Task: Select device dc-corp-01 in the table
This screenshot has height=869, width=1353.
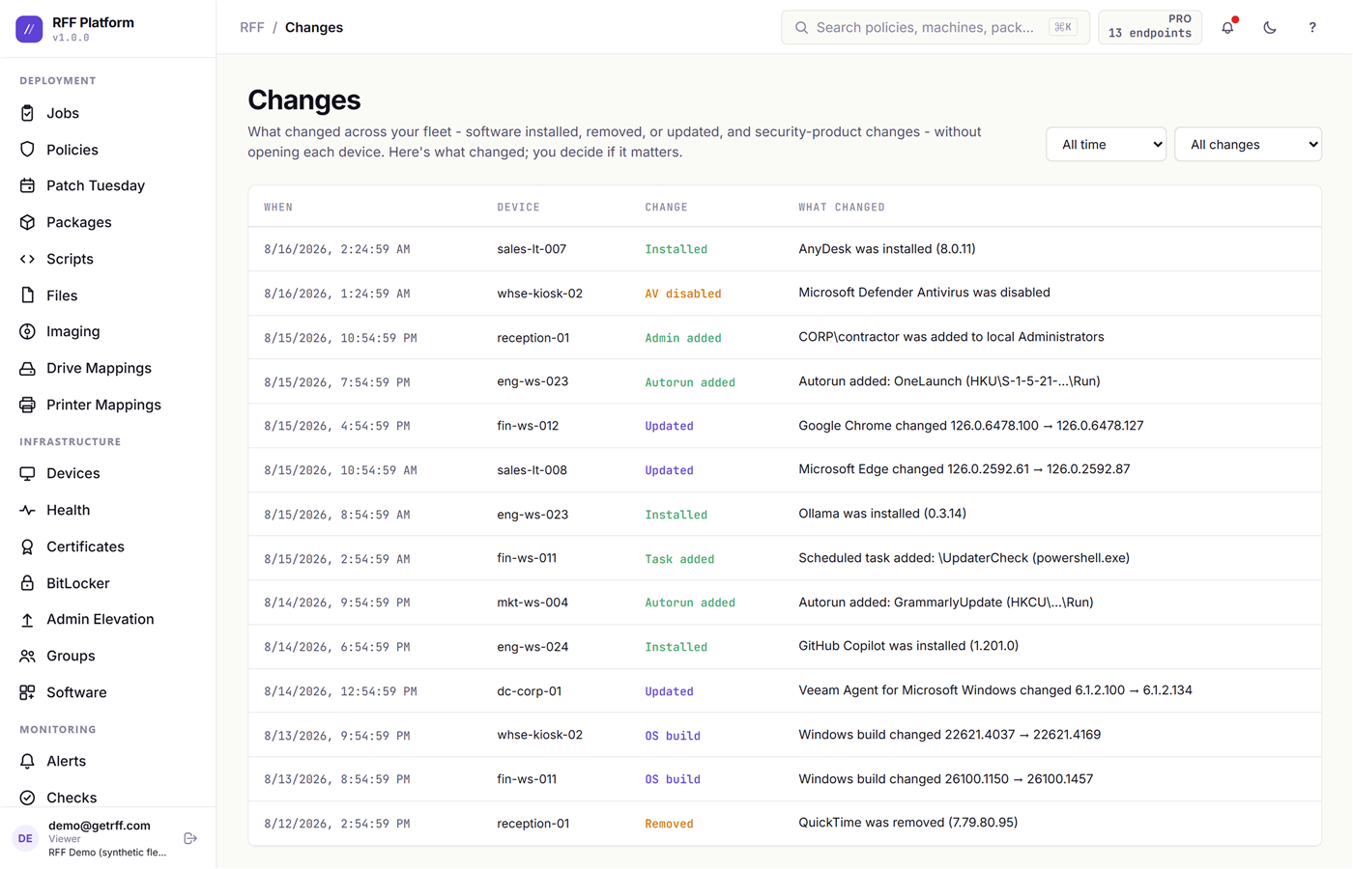Action: [x=529, y=691]
